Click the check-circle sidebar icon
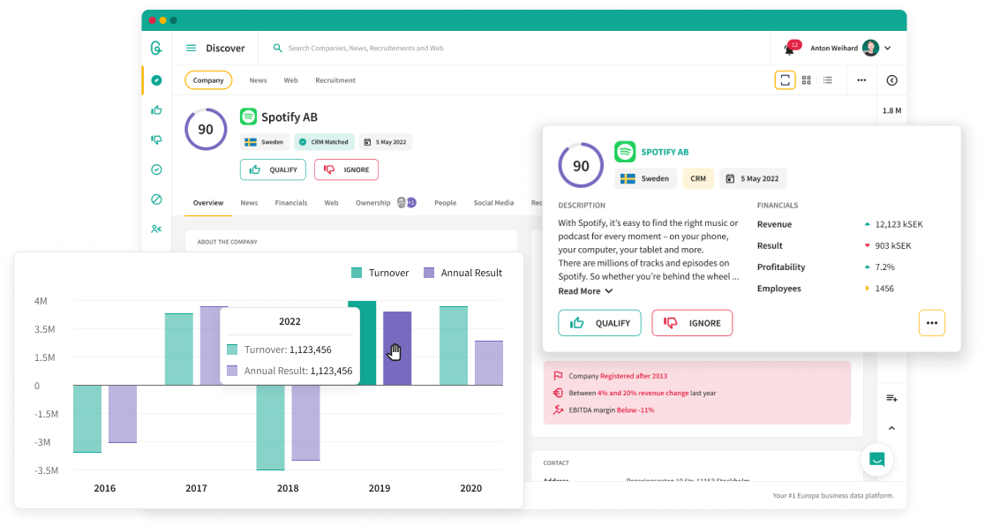Viewport: 985px width, 526px height. point(156,169)
